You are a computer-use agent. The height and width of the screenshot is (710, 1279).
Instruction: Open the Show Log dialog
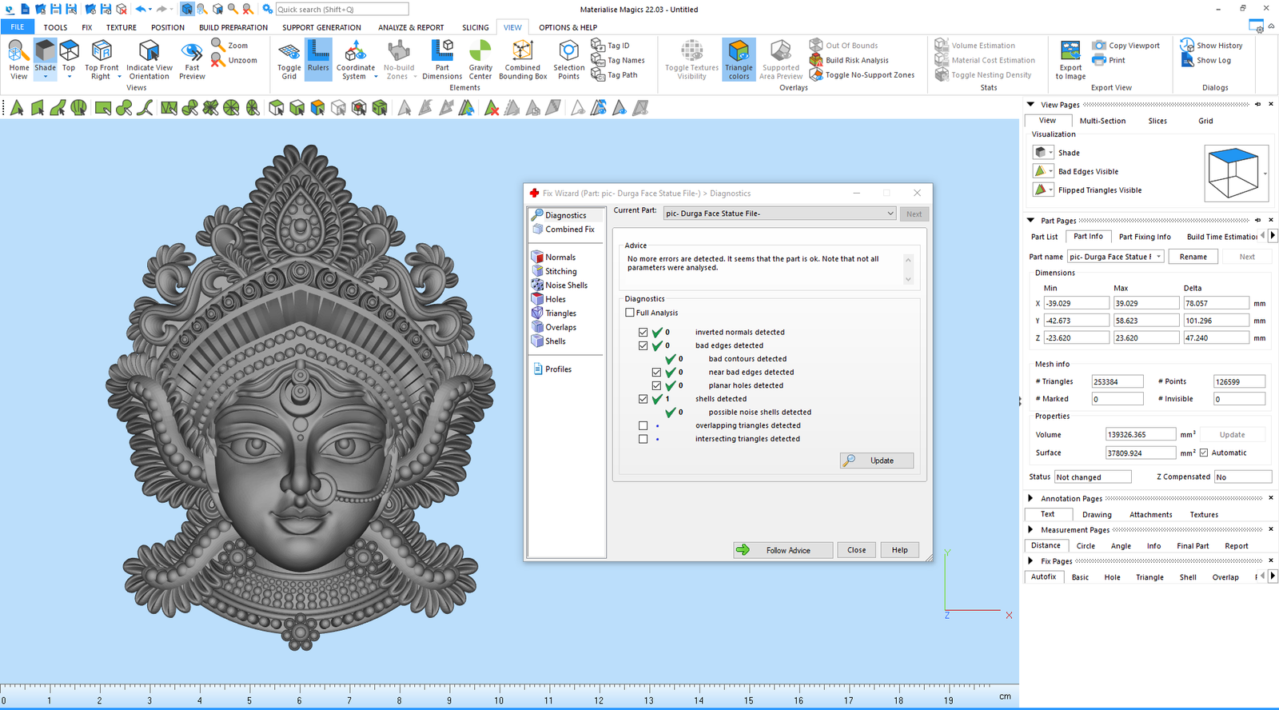coord(1187,60)
